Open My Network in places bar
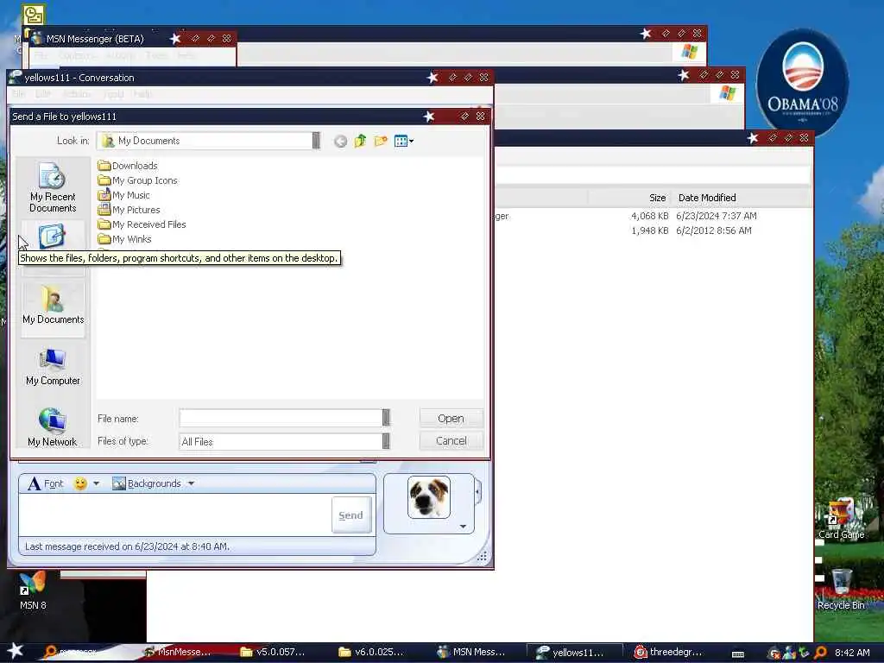The image size is (884, 663). [x=53, y=427]
